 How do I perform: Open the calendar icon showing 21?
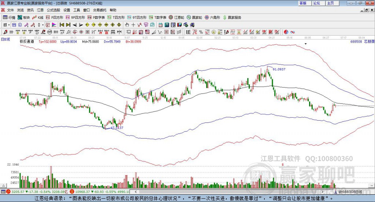tap(160, 25)
